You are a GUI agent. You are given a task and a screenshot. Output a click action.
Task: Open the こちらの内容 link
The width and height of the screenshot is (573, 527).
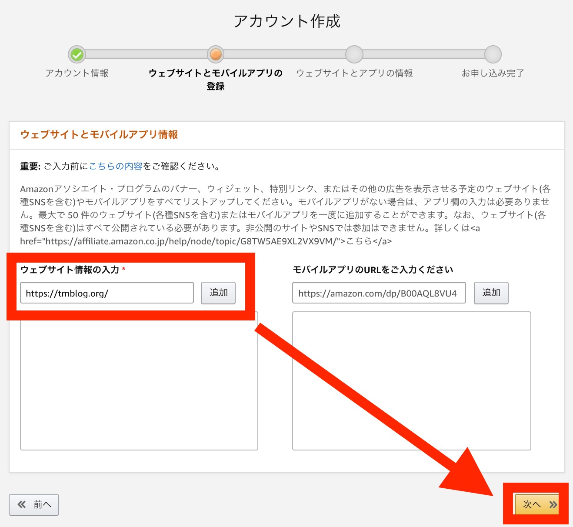point(116,166)
